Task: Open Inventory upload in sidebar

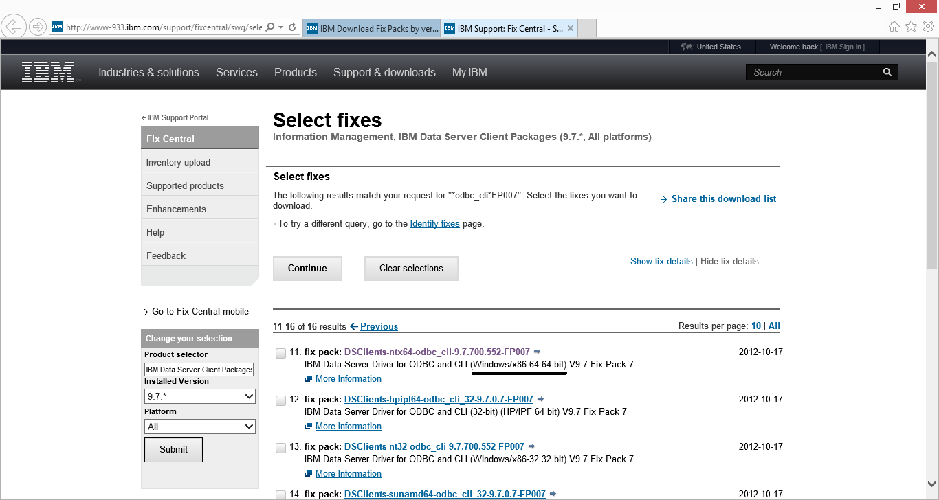Action: 200,163
